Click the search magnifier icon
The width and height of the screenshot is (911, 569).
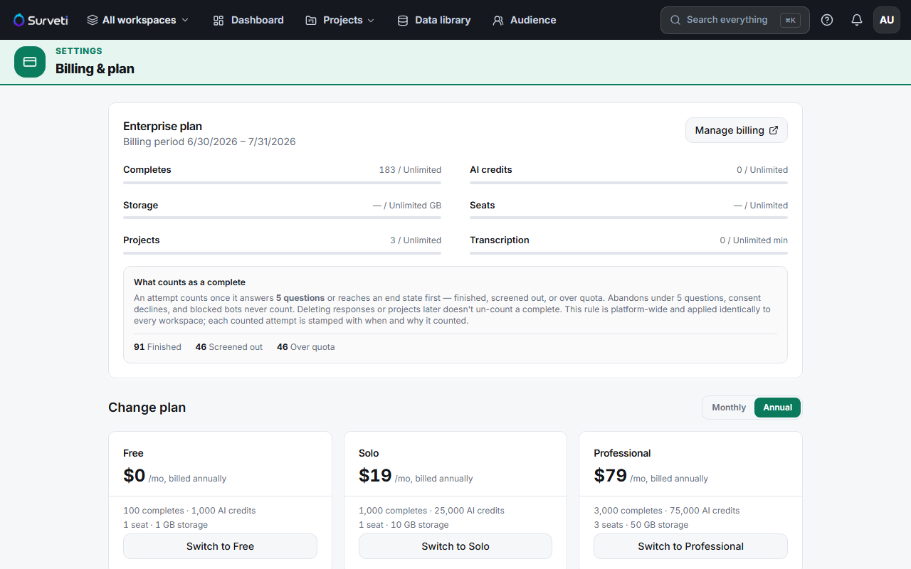point(675,20)
